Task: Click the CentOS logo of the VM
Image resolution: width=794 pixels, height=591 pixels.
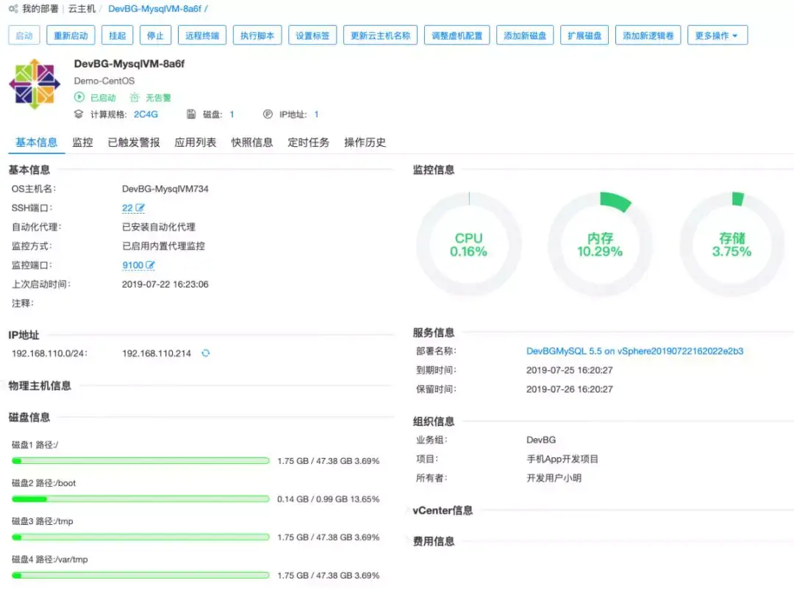Action: point(35,85)
